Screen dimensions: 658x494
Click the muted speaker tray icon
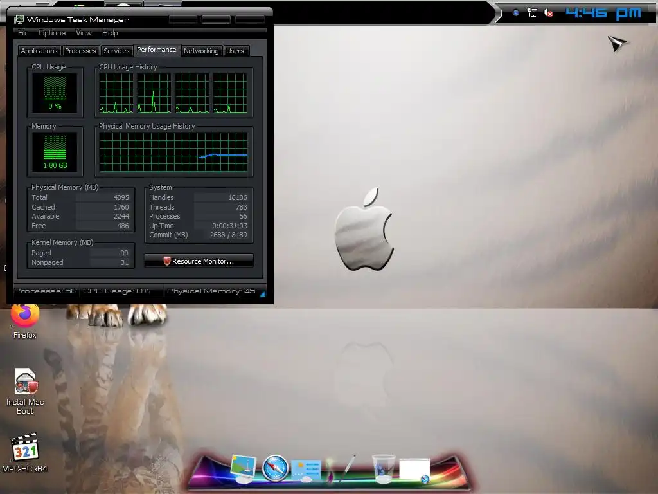pyautogui.click(x=547, y=13)
